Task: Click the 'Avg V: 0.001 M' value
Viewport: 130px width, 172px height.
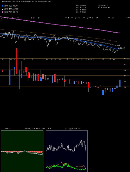Action: [x=103, y=6]
